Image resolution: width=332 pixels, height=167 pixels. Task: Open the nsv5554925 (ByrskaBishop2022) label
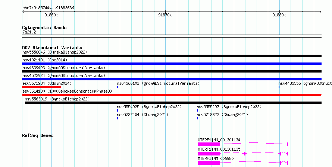(149, 107)
